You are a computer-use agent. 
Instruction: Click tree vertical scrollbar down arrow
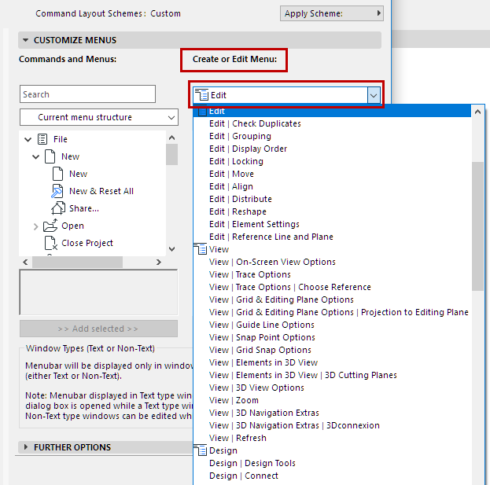click(172, 249)
